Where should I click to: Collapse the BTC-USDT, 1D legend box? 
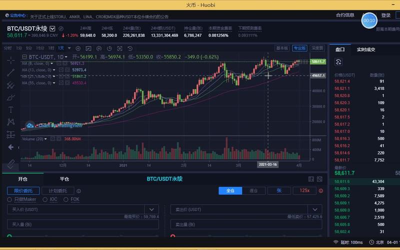[x=24, y=57]
